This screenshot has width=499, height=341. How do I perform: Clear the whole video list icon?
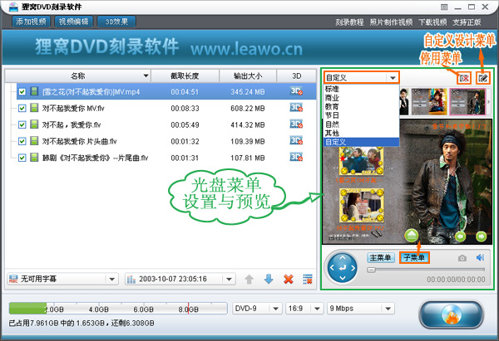click(x=308, y=280)
